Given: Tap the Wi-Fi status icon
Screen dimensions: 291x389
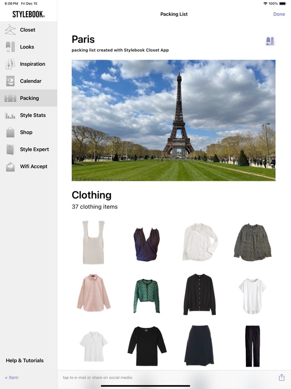Looking at the screenshot, I should 265,4.
